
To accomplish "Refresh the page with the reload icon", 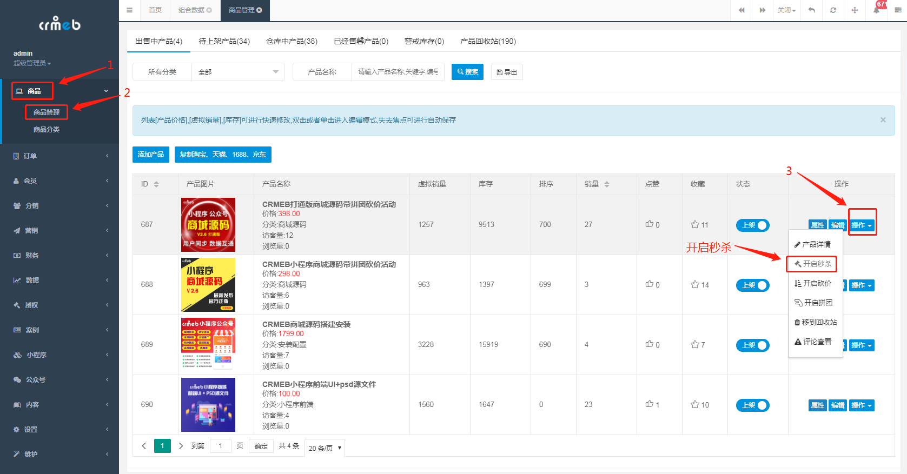I will (x=833, y=10).
